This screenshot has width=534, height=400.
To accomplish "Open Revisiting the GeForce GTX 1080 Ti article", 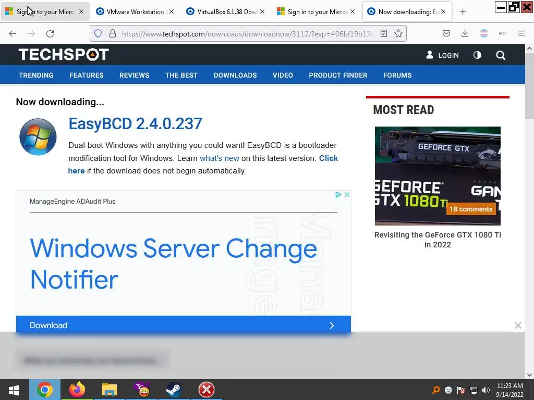I will (x=438, y=240).
